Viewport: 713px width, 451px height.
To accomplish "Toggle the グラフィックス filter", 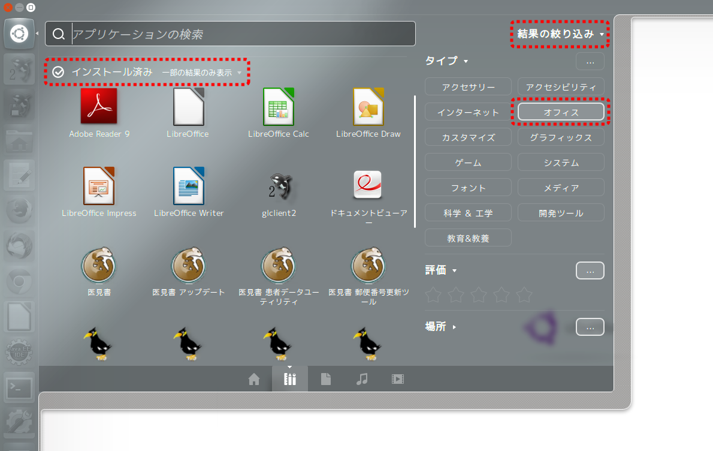I will pyautogui.click(x=561, y=137).
